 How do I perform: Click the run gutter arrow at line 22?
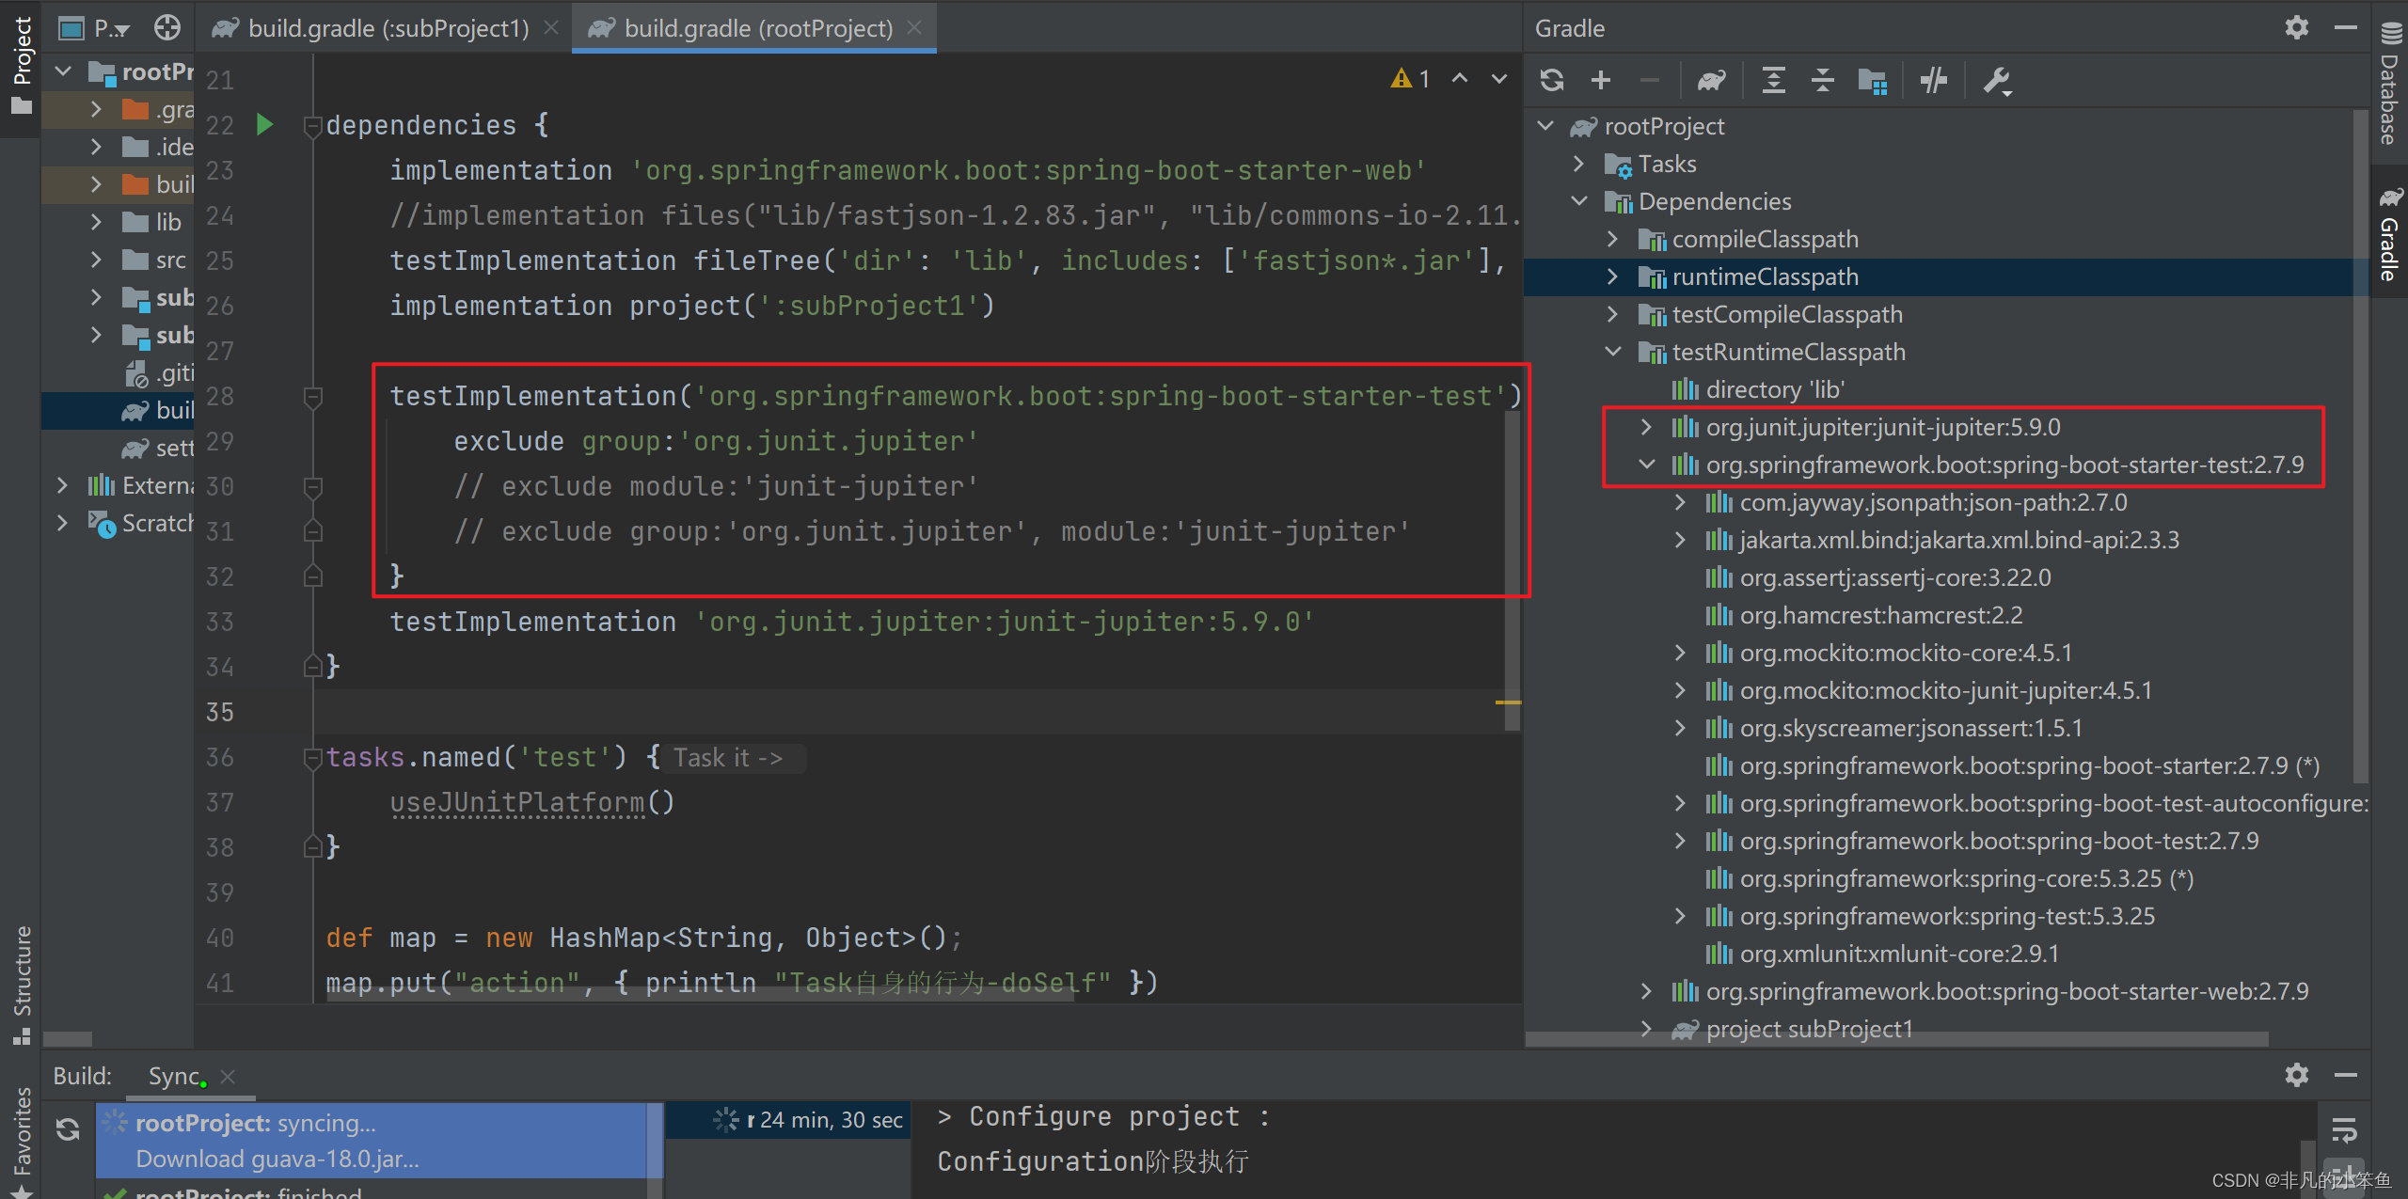[264, 124]
